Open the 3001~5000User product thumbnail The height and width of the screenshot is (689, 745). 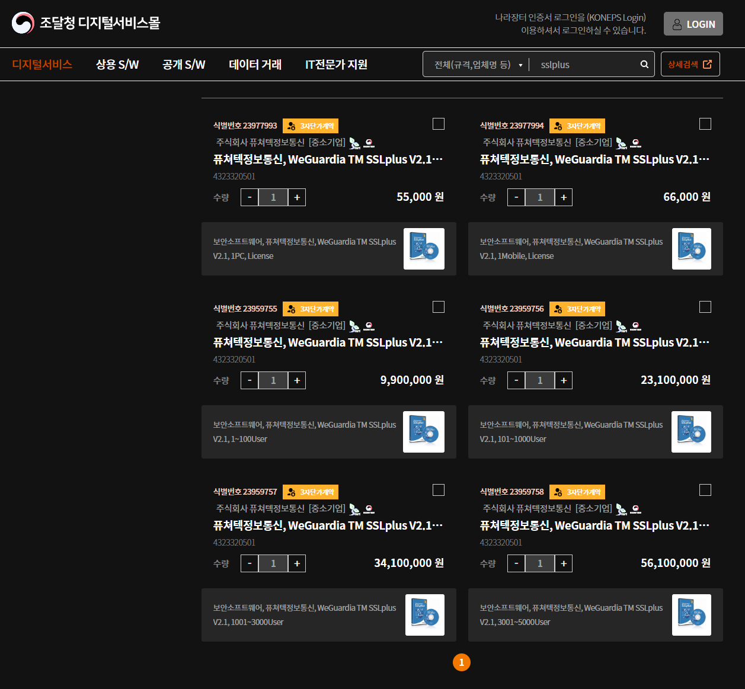tap(691, 615)
